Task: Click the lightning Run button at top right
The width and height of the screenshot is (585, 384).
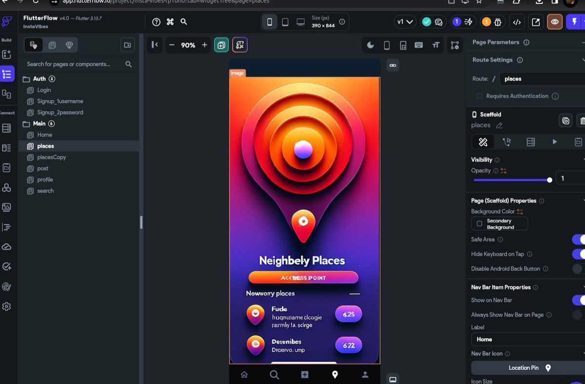Action: [x=574, y=21]
